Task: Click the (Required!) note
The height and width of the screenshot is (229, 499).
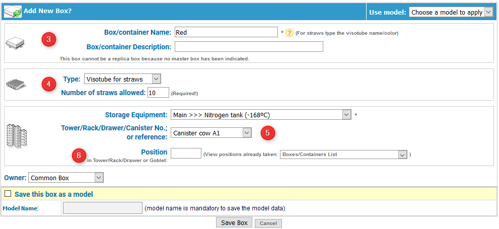Action: pos(185,94)
